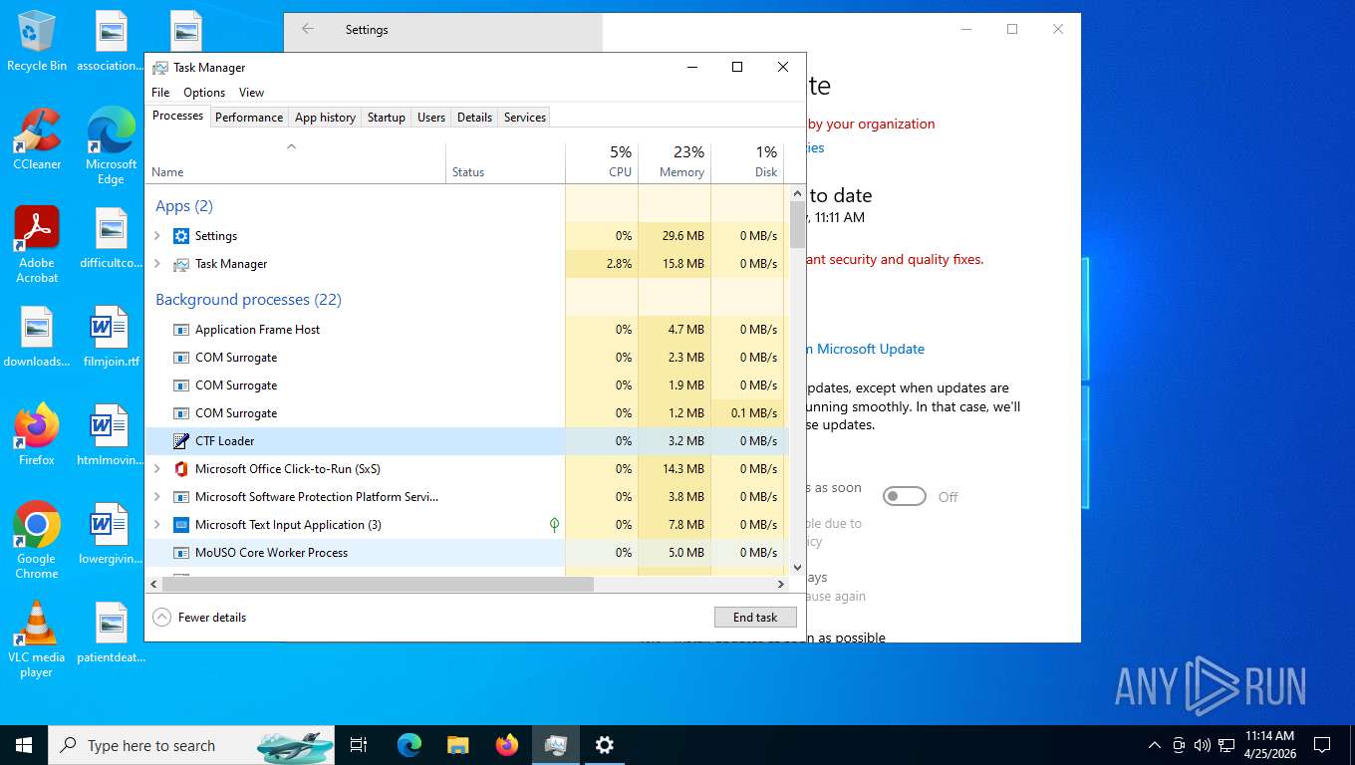Image resolution: width=1355 pixels, height=765 pixels.
Task: Click the Windows Start button
Action: tap(24, 745)
